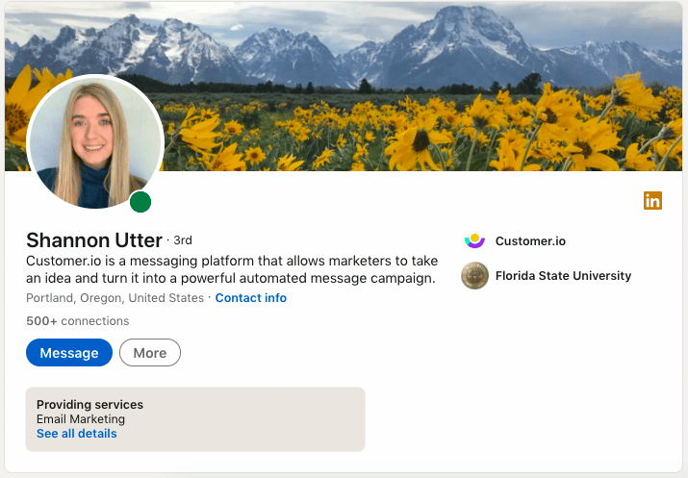
Task: Click the Florida State University seal icon
Action: 474,275
